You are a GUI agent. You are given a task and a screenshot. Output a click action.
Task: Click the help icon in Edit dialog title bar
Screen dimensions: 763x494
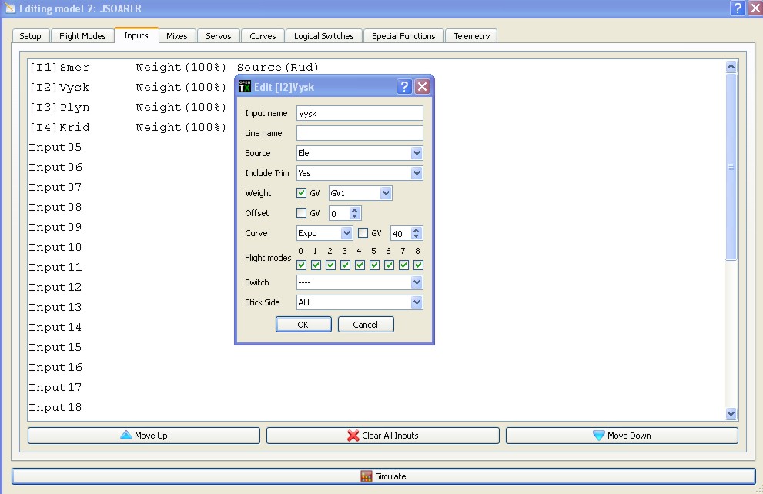coord(405,87)
